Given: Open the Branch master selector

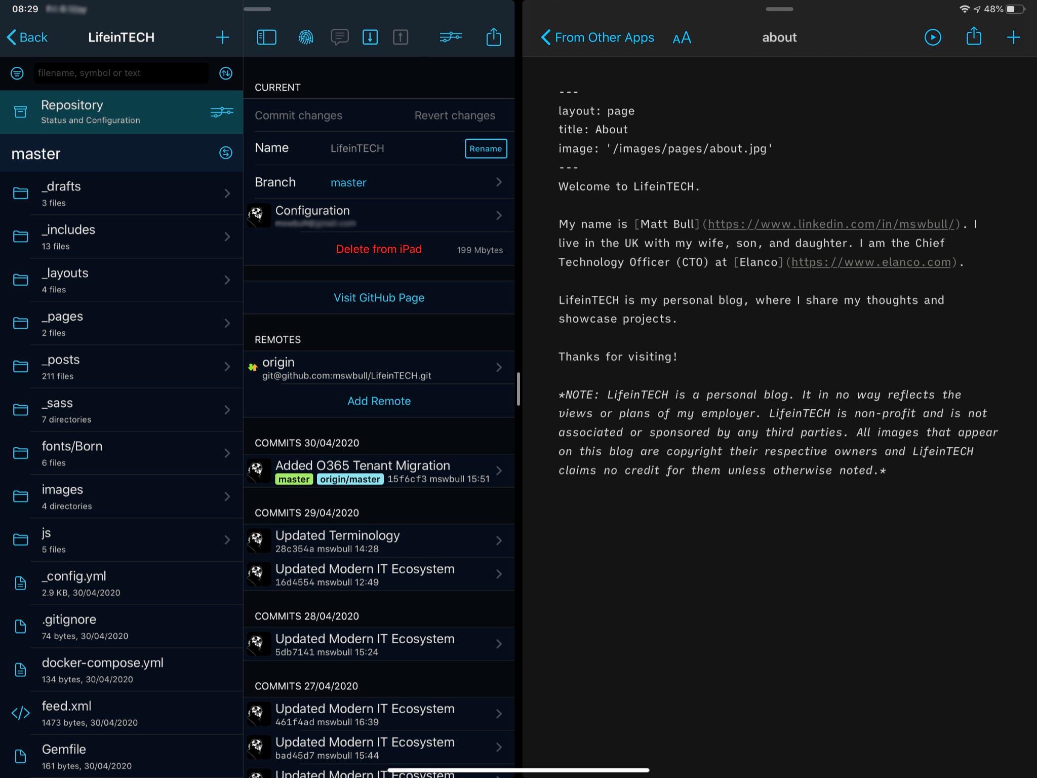Looking at the screenshot, I should [x=379, y=182].
